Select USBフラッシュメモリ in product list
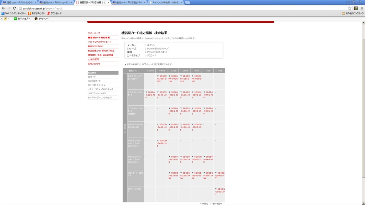 (97, 94)
